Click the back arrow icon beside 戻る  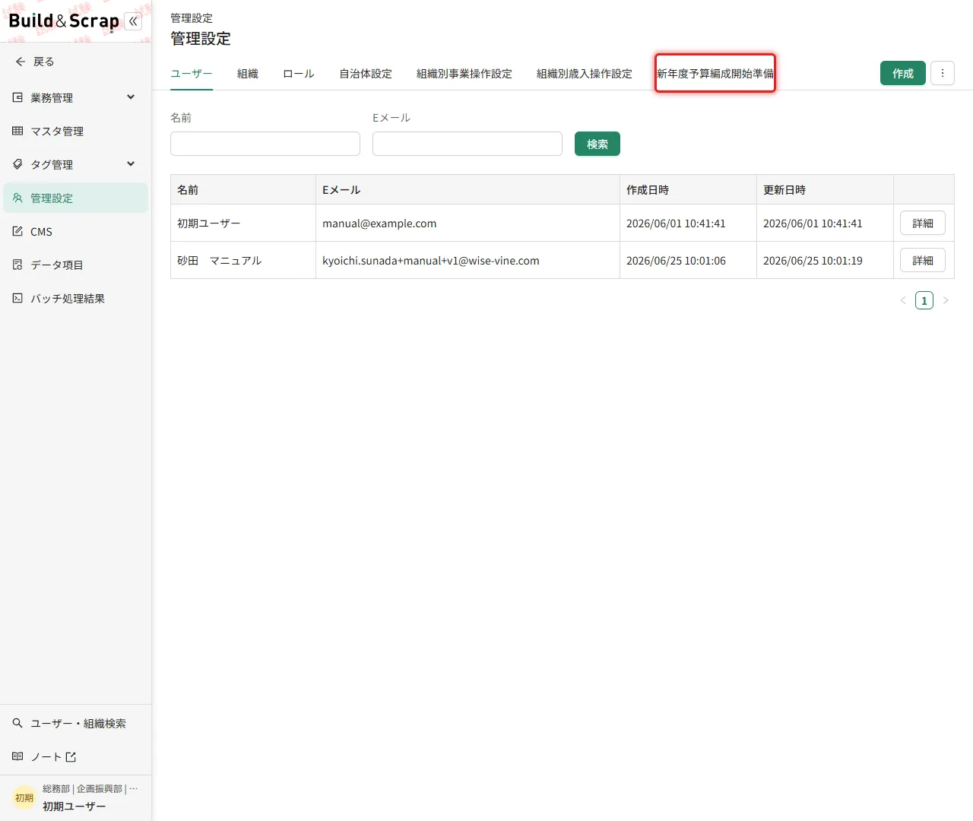click(20, 62)
